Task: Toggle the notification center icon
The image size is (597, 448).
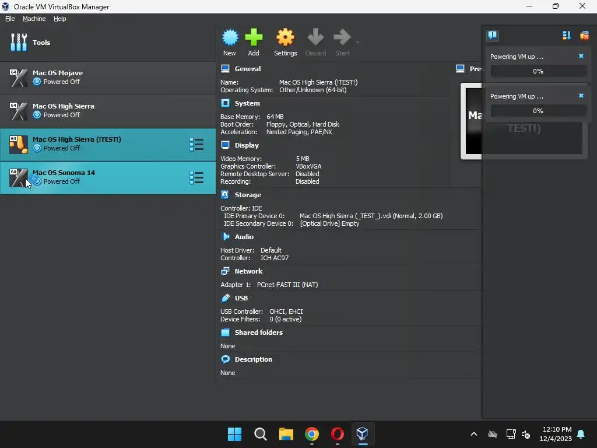Action: tap(492, 36)
